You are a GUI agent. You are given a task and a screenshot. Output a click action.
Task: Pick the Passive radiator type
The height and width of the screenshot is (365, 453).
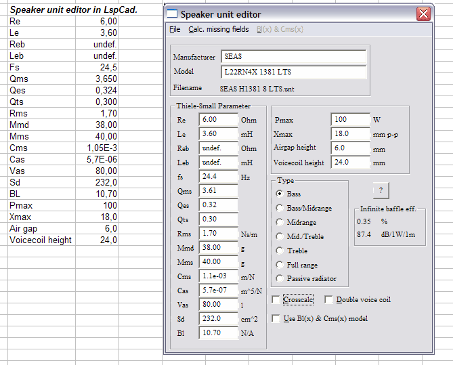click(x=279, y=279)
